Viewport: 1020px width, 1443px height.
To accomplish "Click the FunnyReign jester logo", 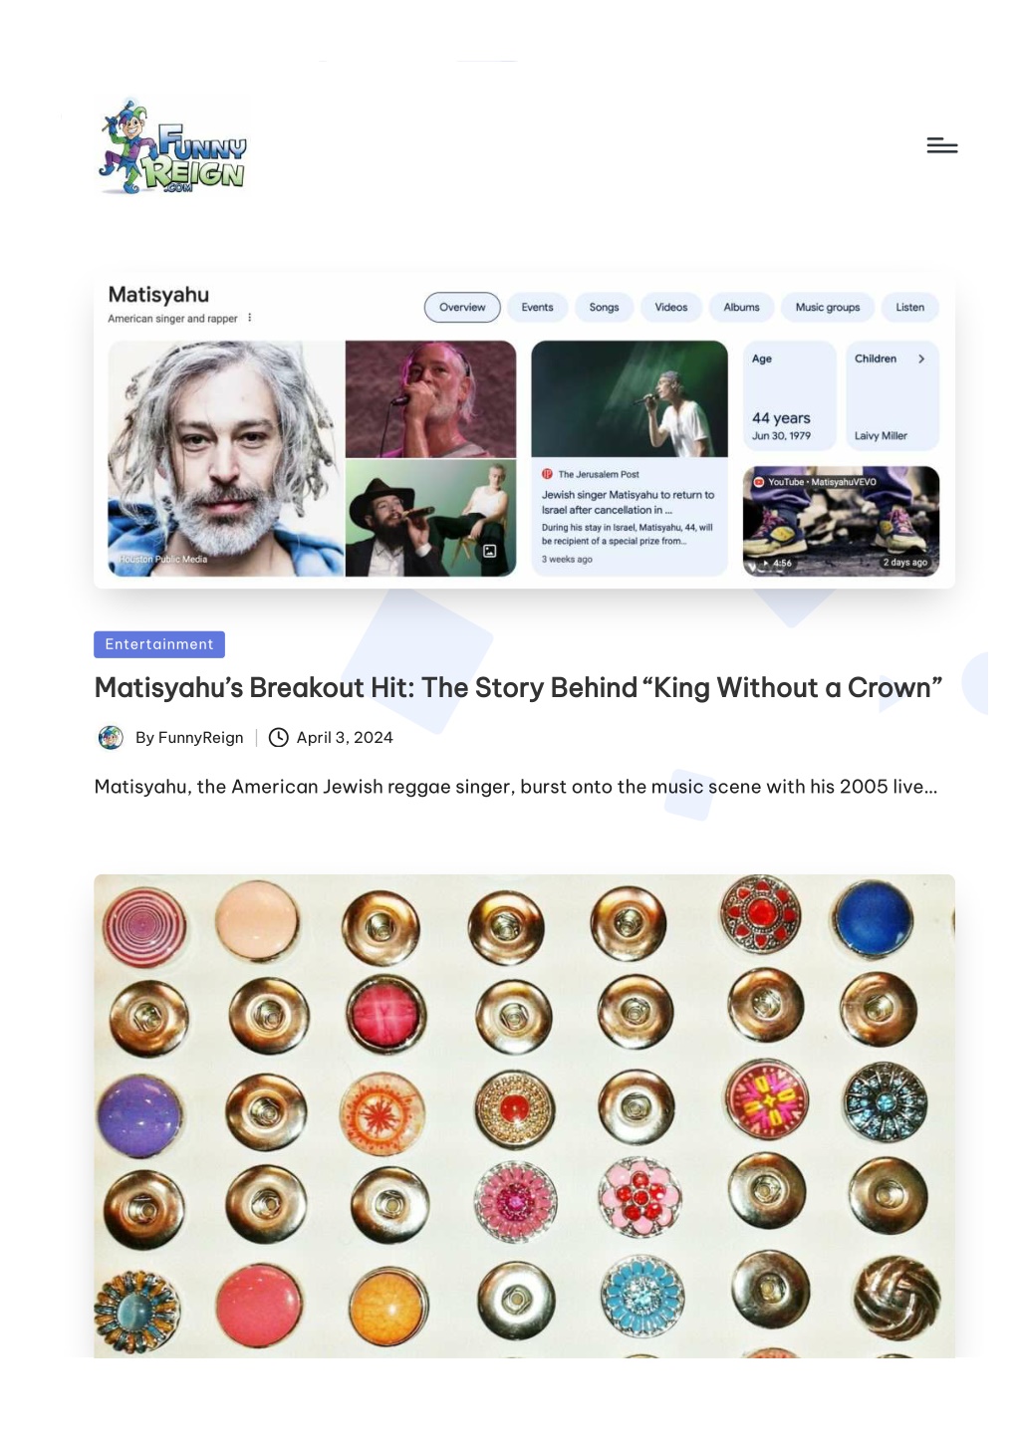I will (x=173, y=146).
